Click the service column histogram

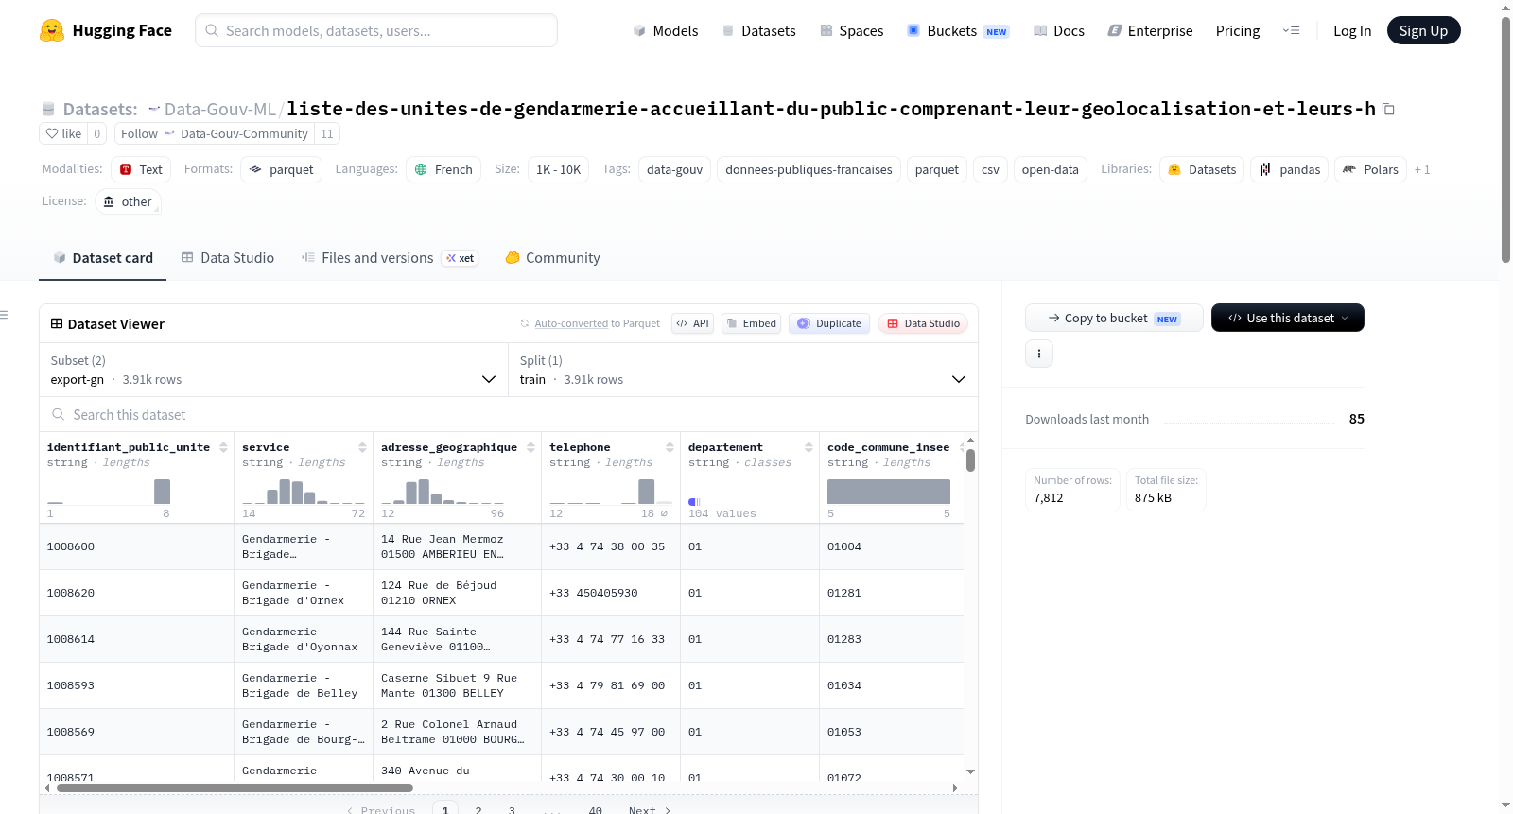pos(304,492)
